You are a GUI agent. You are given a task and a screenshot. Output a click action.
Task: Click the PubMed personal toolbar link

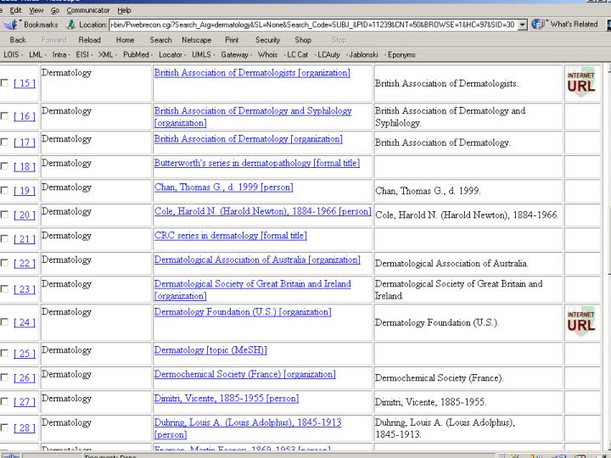click(x=137, y=54)
